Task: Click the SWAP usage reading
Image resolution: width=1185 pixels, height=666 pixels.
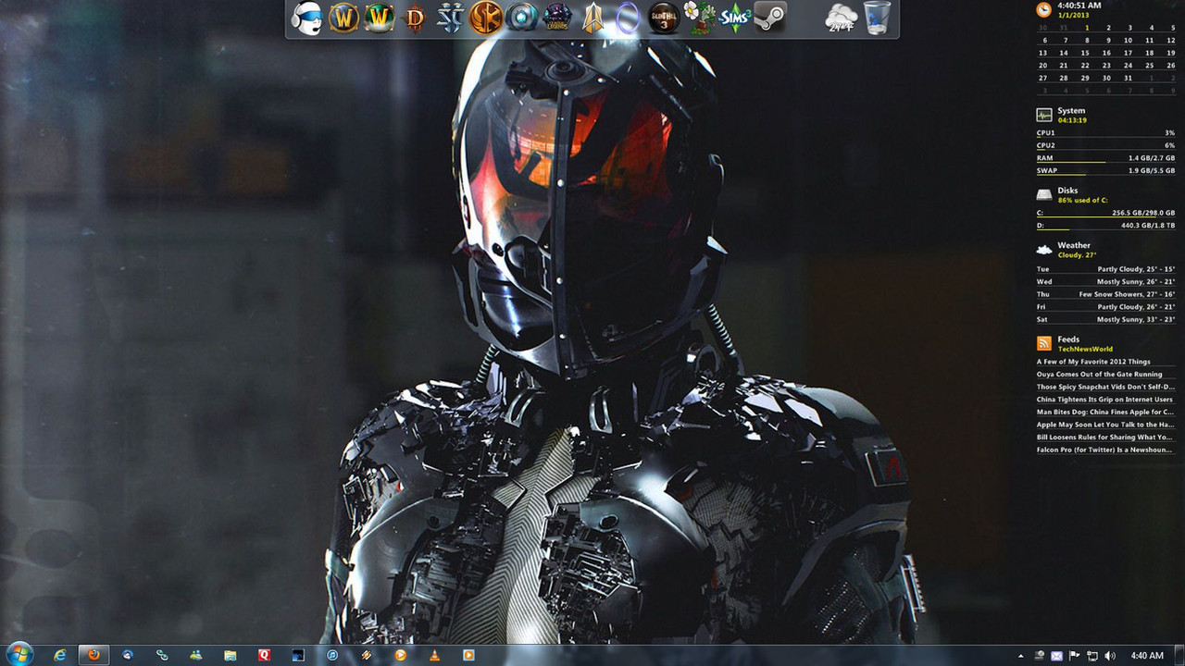Action: [1105, 170]
